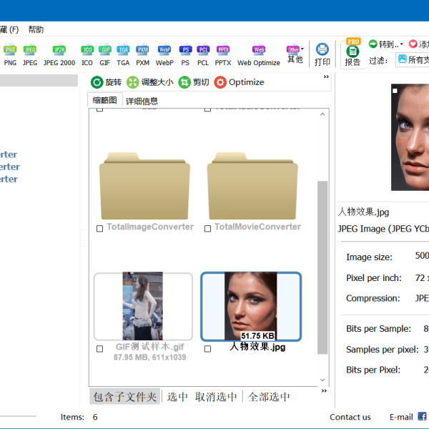Screen dimensions: 429x429
Task: Open the Contact us link
Action: [350, 417]
